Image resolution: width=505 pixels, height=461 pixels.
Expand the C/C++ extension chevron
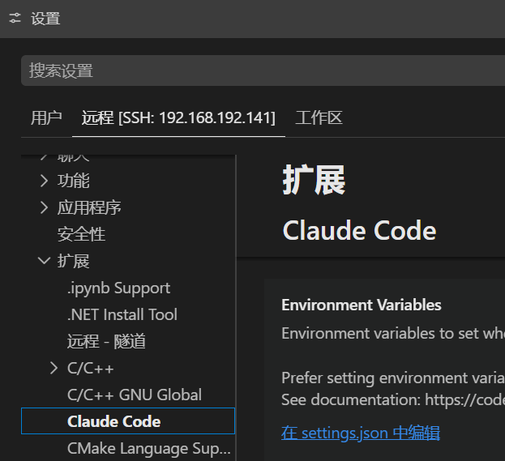(x=53, y=368)
